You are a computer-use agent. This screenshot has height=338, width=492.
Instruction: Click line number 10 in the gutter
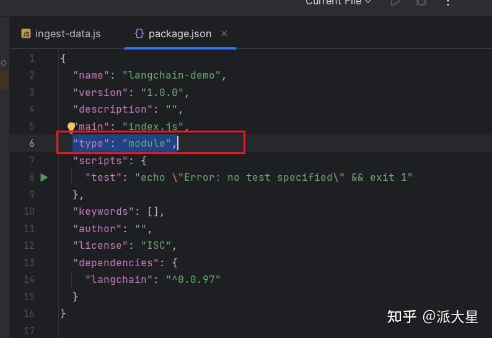pyautogui.click(x=29, y=212)
